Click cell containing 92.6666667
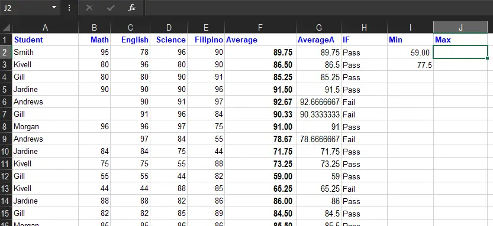Viewport: 493px width, 226px height. [x=318, y=102]
